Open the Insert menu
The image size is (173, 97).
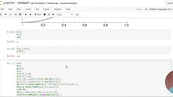(x=28, y=9)
